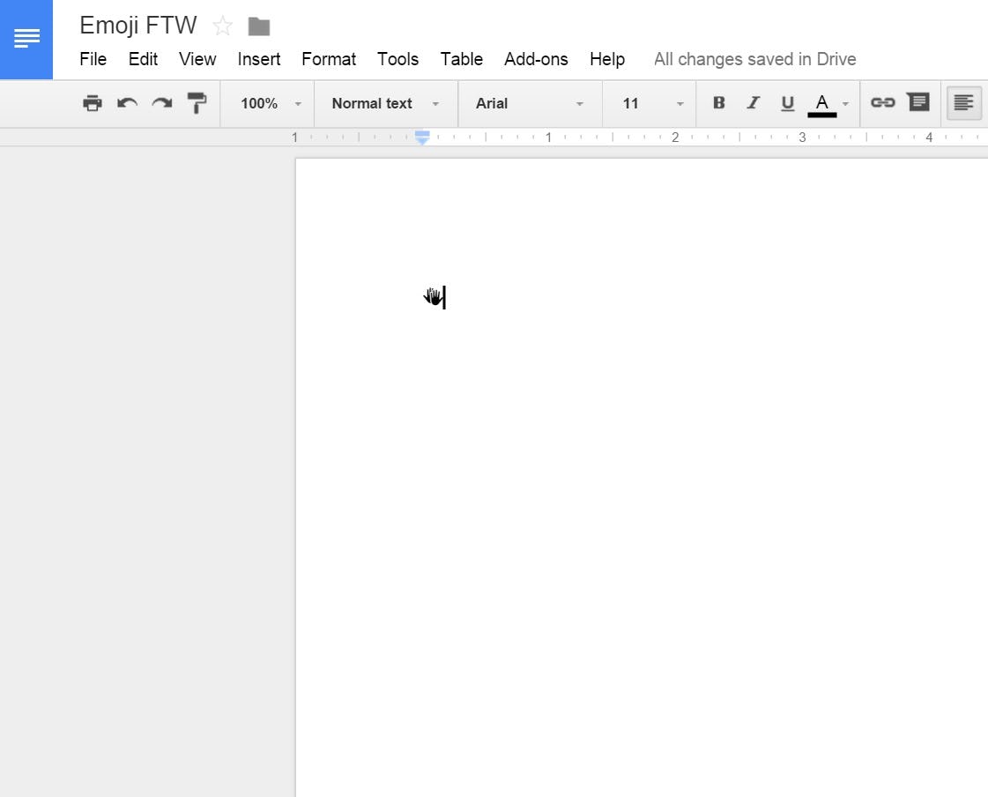Select the Undo icon
This screenshot has height=797, width=988.
[127, 103]
